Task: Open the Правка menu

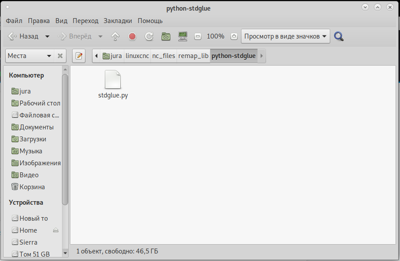Action: point(39,21)
